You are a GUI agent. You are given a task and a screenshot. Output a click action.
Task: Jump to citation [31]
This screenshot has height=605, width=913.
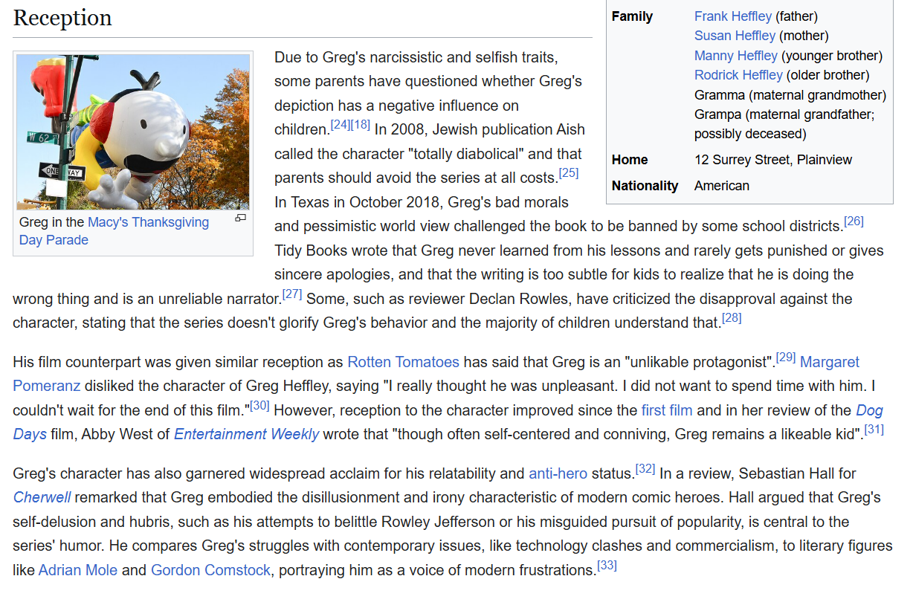pyautogui.click(x=874, y=430)
